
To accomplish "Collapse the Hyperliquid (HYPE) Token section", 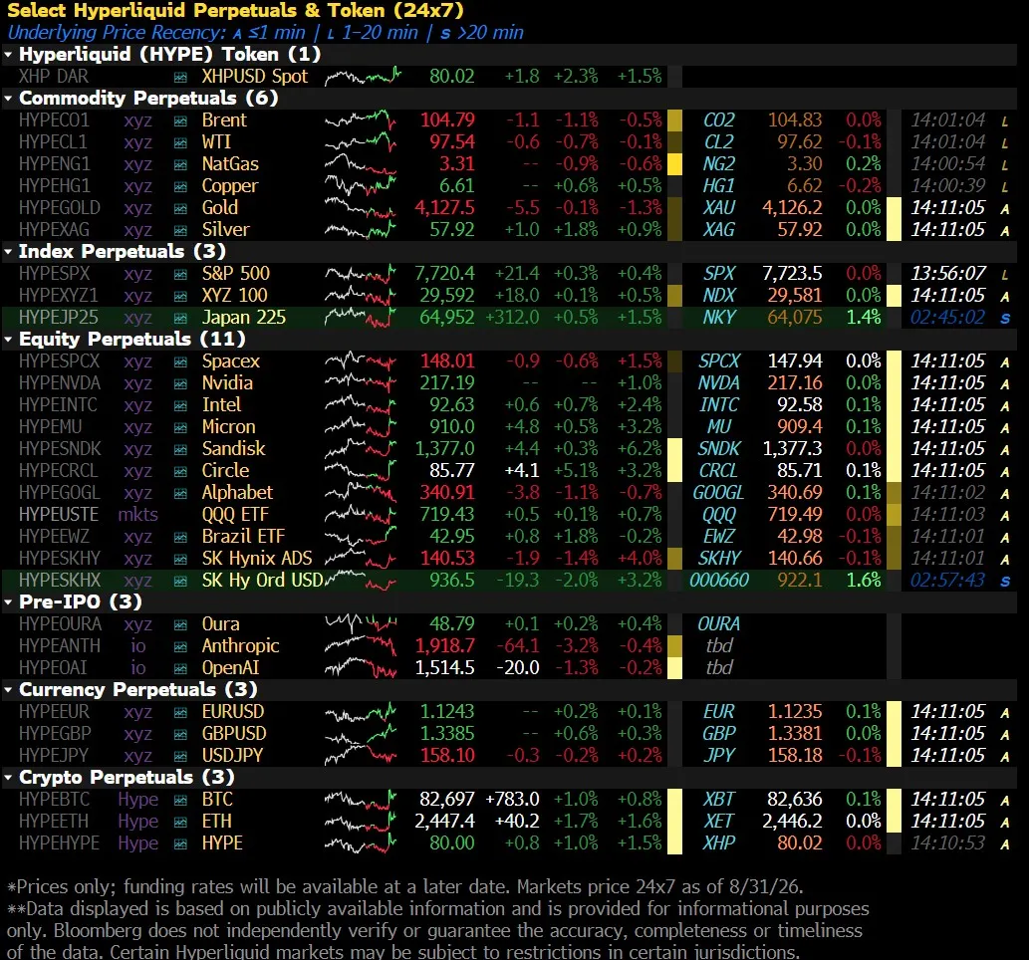I will point(9,55).
